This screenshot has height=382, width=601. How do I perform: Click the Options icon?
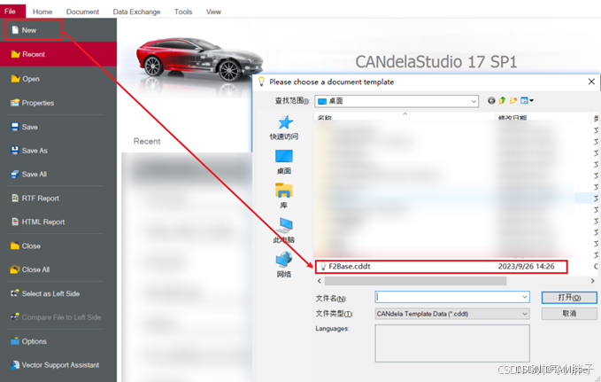click(15, 341)
